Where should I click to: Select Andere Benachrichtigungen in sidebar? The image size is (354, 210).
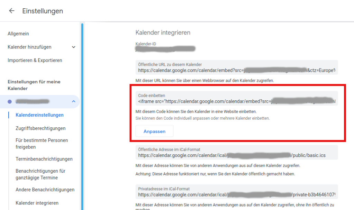45,190
